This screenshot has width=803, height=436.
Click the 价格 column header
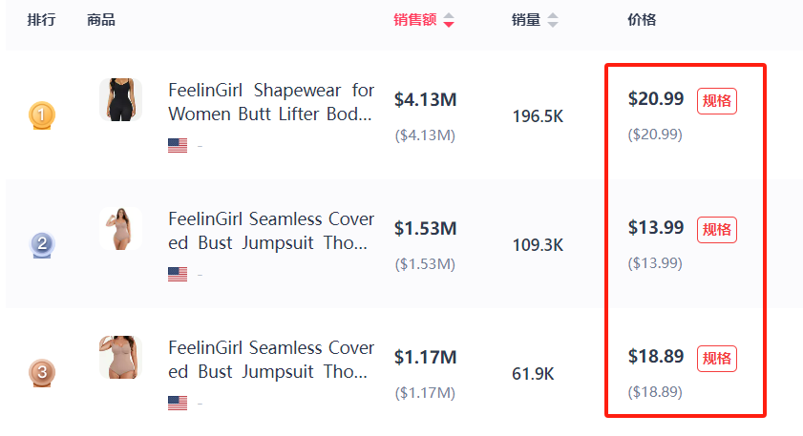[x=642, y=20]
